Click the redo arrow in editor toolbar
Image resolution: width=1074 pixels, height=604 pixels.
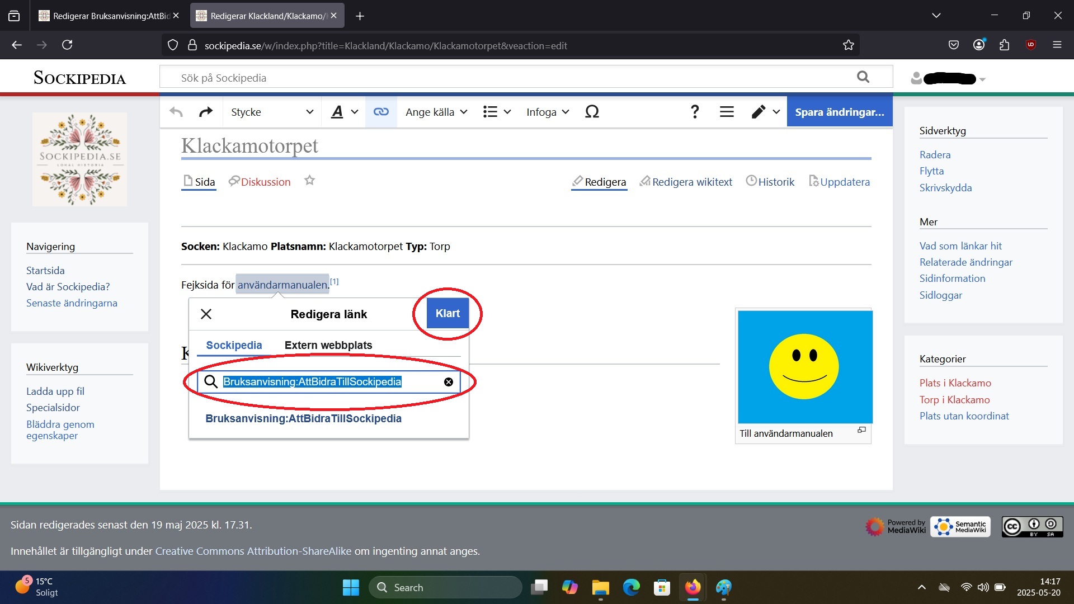coord(206,112)
